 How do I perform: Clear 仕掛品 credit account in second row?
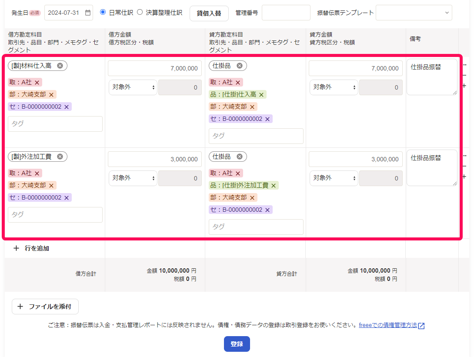click(240, 157)
